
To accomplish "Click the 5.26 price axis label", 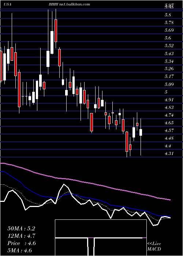I will 169,69.
